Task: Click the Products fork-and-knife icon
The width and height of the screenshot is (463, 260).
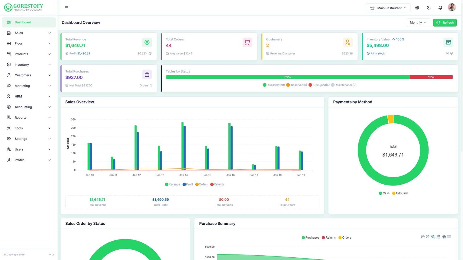Action: 9,54
